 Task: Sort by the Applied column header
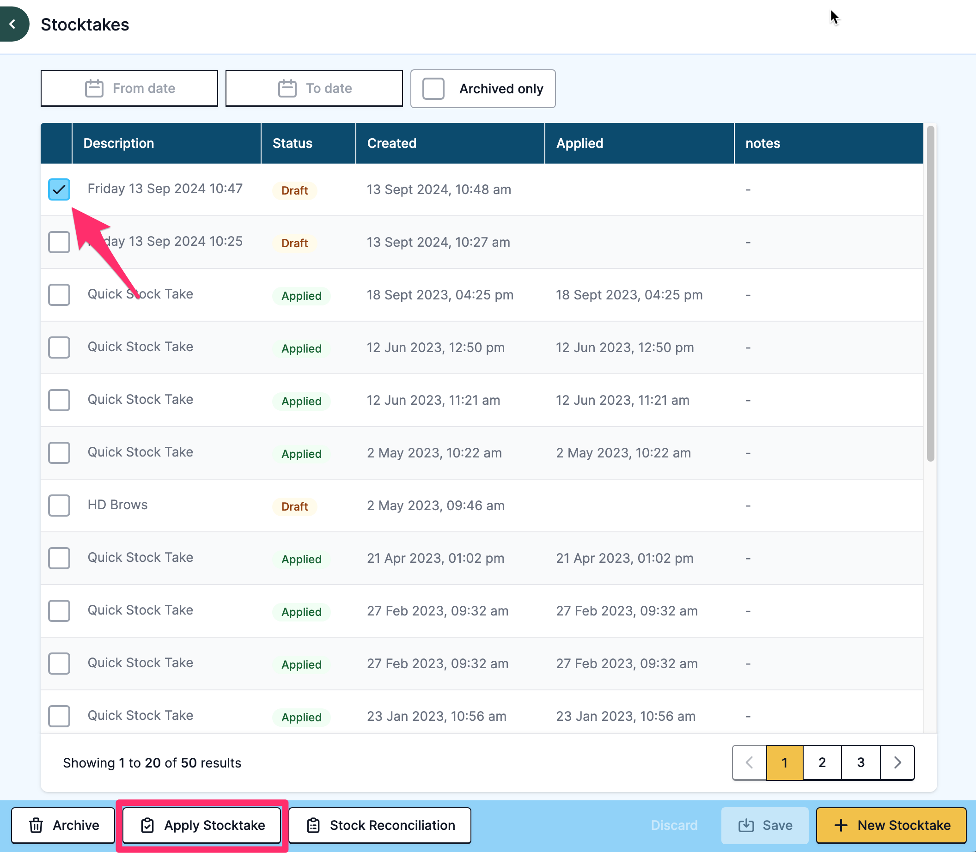[639, 143]
